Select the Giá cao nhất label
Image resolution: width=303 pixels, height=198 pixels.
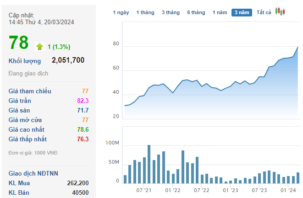click(28, 129)
